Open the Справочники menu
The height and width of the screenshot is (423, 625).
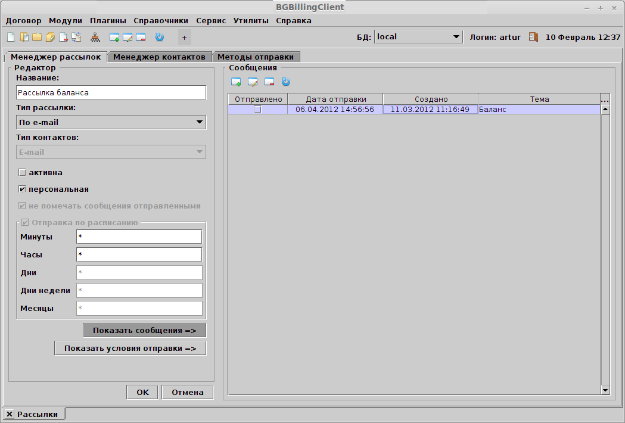coord(161,21)
